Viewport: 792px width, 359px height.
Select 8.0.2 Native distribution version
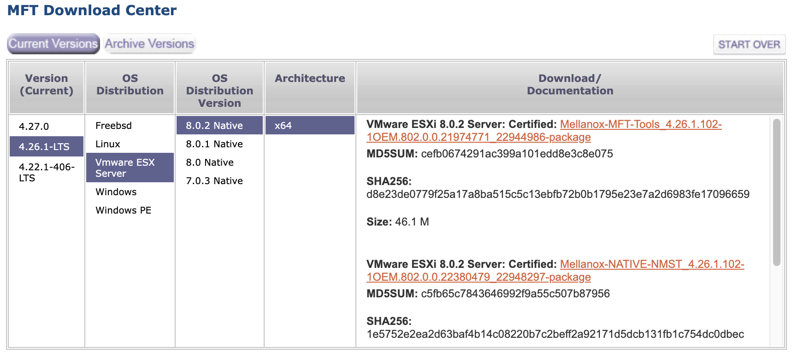pos(214,126)
